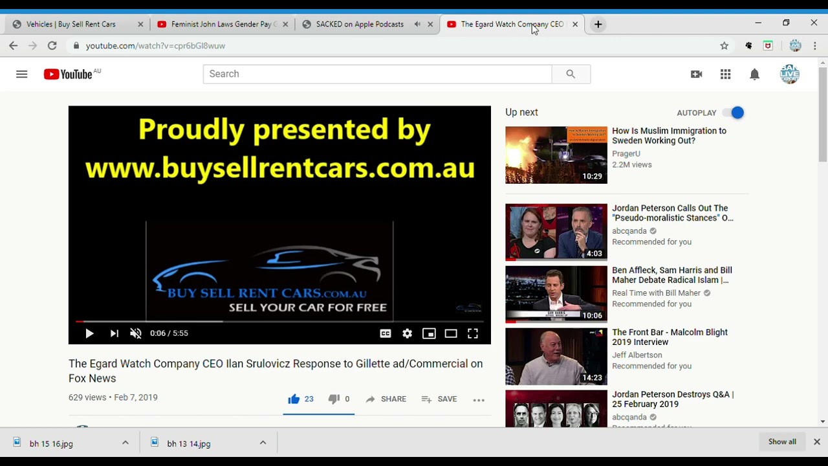The image size is (828, 466).
Task: Show all downloads
Action: tap(782, 441)
